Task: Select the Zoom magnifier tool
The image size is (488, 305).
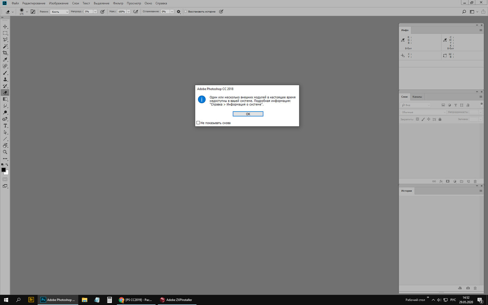Action: [x=5, y=152]
